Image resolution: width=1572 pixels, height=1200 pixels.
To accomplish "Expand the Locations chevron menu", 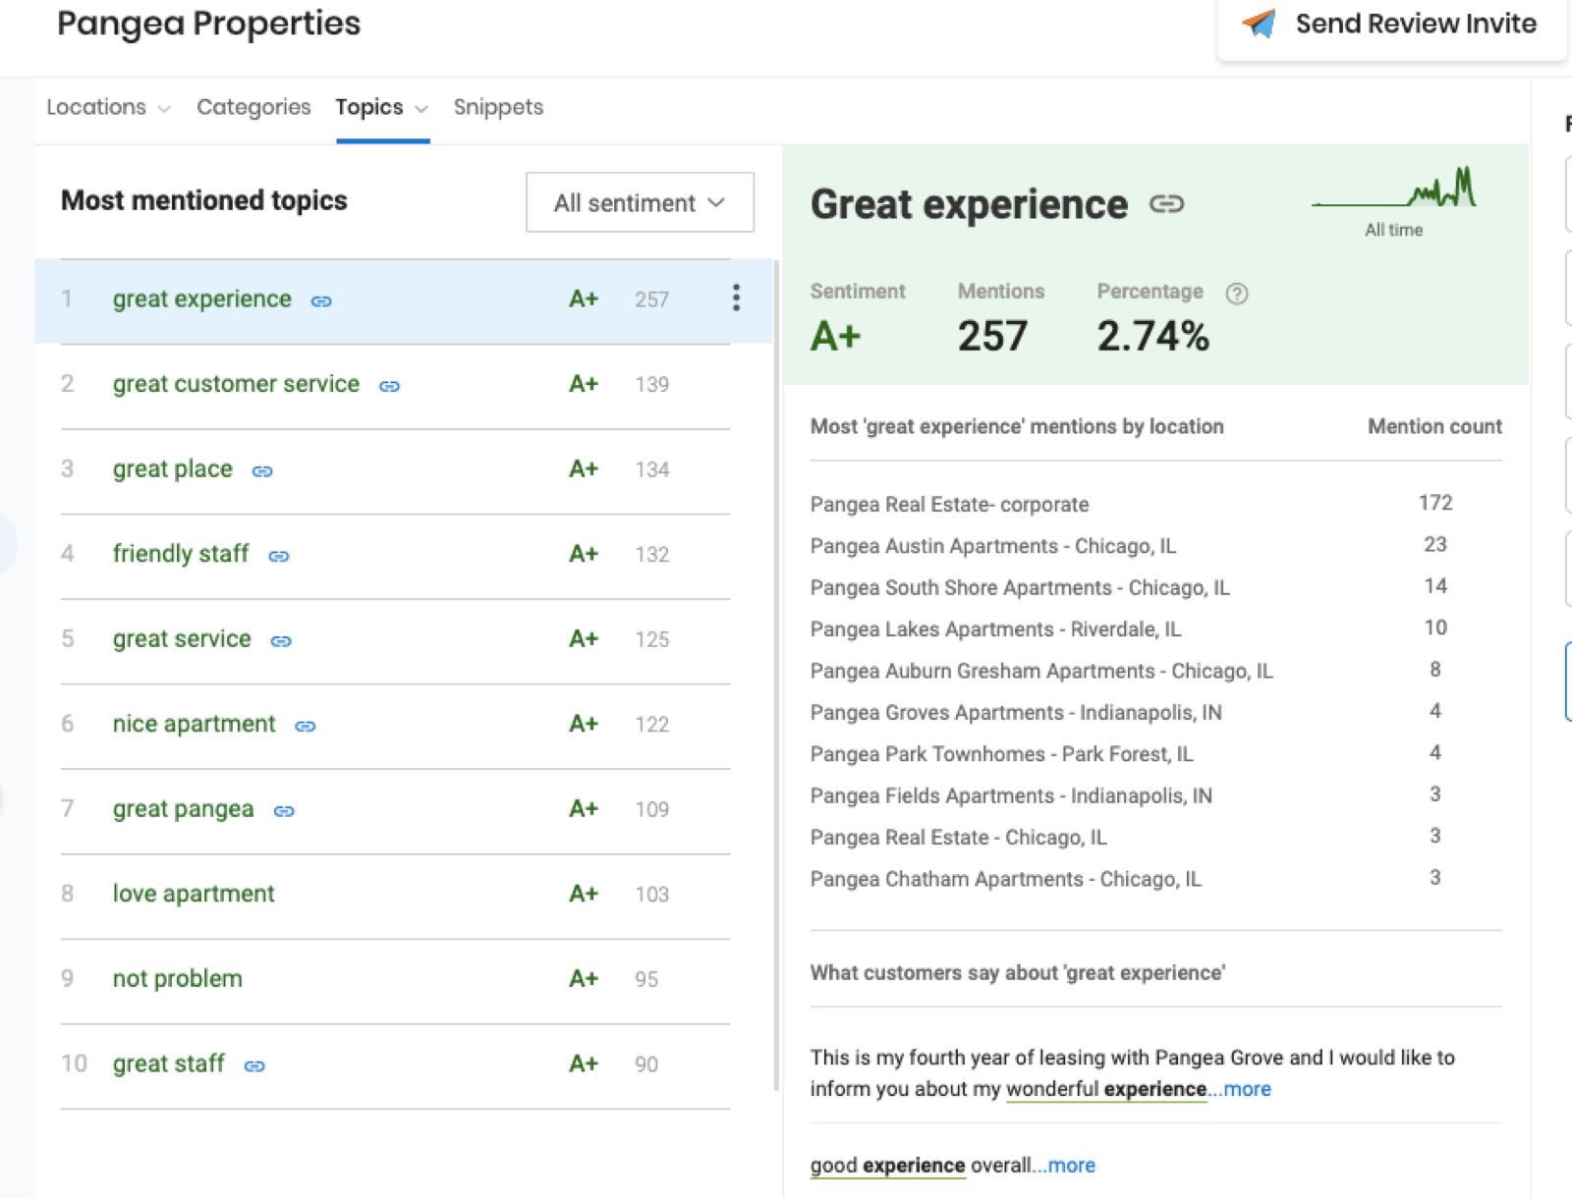I will pyautogui.click(x=164, y=108).
